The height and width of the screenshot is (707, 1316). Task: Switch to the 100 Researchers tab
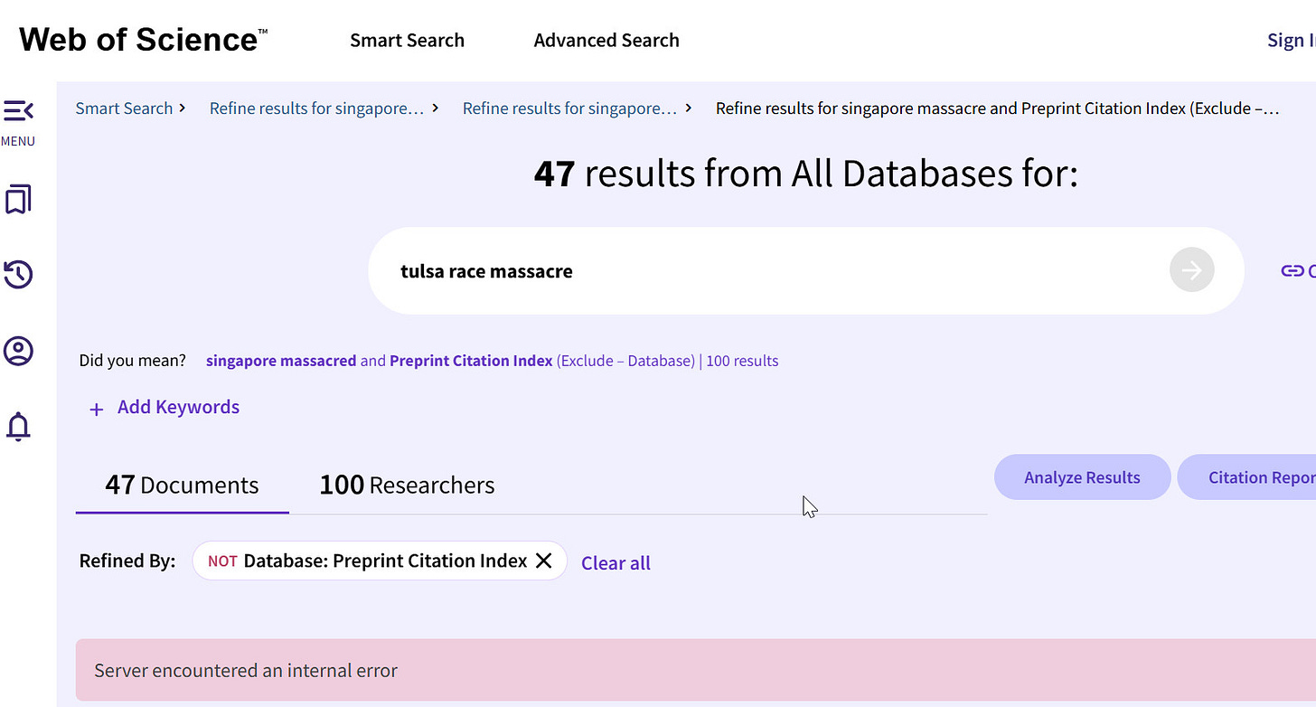click(407, 485)
